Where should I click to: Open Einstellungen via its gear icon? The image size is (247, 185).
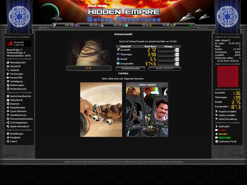(8, 134)
